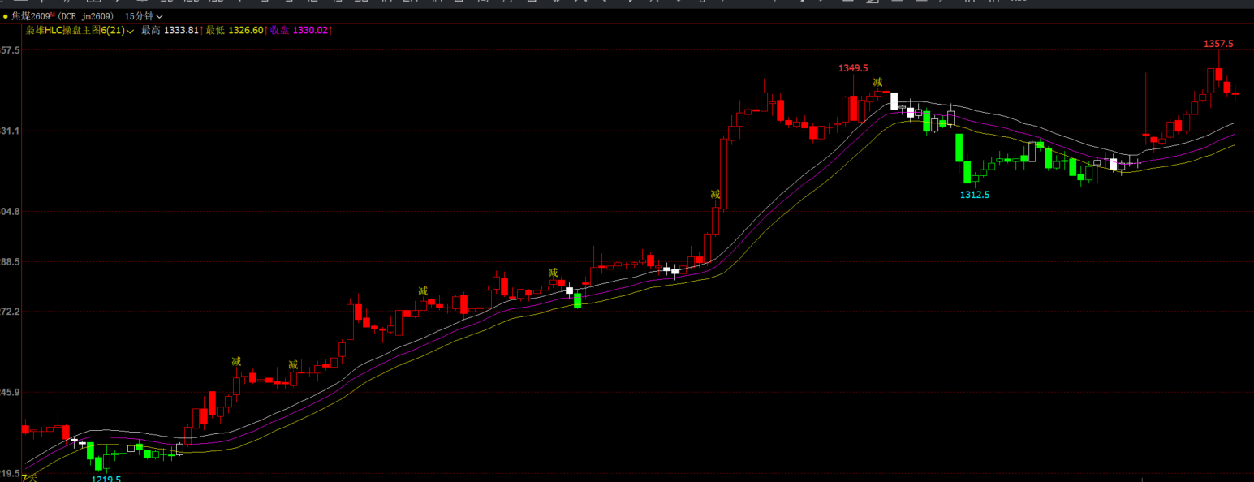Click the 1357.5 high price label
This screenshot has height=482, width=1254.
tap(1218, 44)
